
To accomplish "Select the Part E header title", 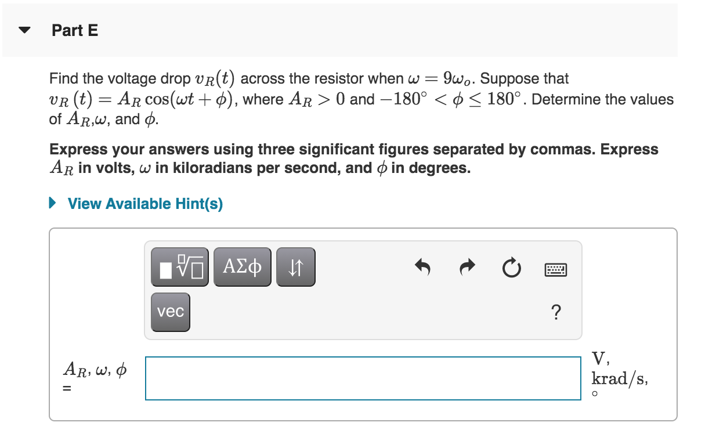I will click(x=74, y=30).
